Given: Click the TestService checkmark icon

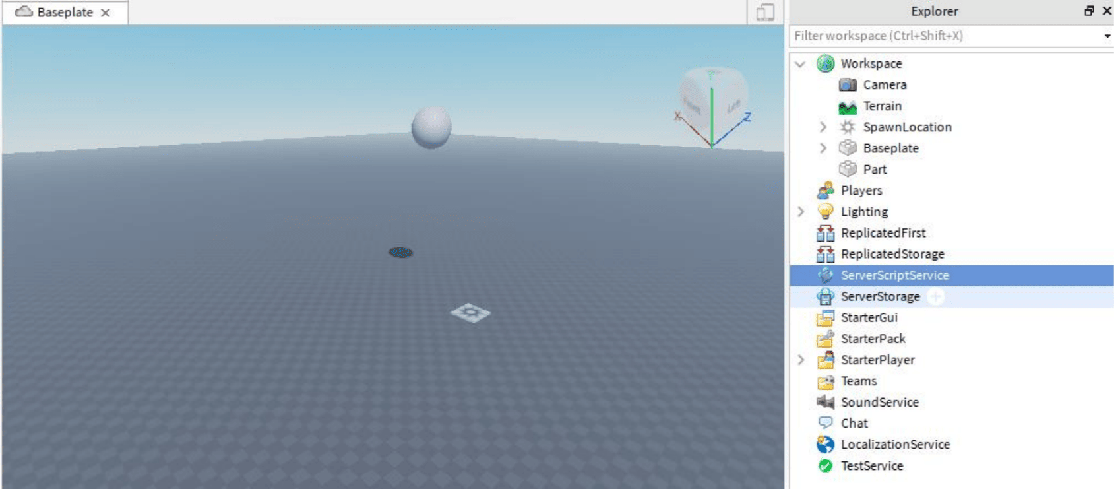Looking at the screenshot, I should click(825, 466).
